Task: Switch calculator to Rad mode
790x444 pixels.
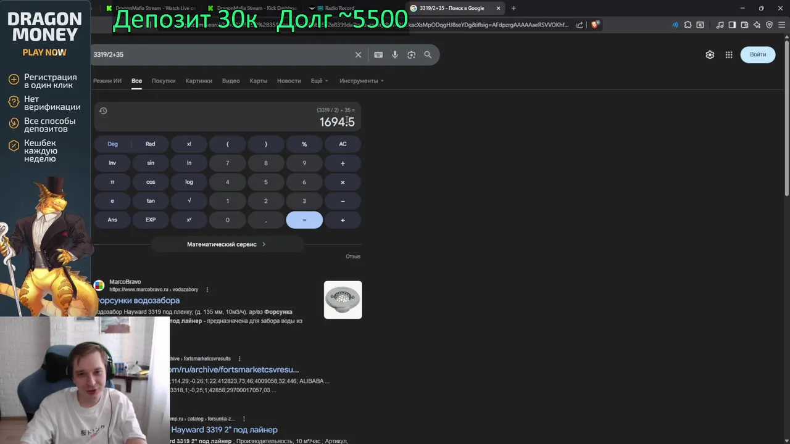Action: pyautogui.click(x=151, y=144)
